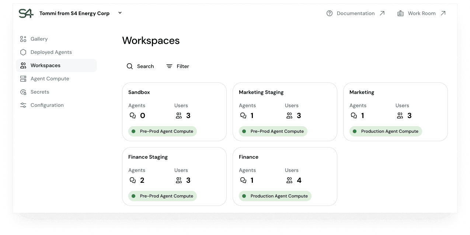Open the Documentation external link arrow
Viewport: 470px width, 235px height.
point(382,13)
